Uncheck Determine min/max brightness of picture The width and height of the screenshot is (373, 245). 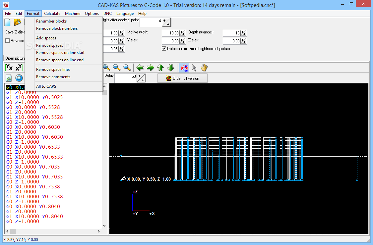click(x=164, y=48)
